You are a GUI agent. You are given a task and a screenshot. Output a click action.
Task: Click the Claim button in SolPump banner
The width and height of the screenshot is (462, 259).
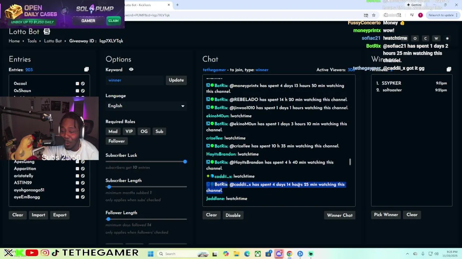pos(113,21)
